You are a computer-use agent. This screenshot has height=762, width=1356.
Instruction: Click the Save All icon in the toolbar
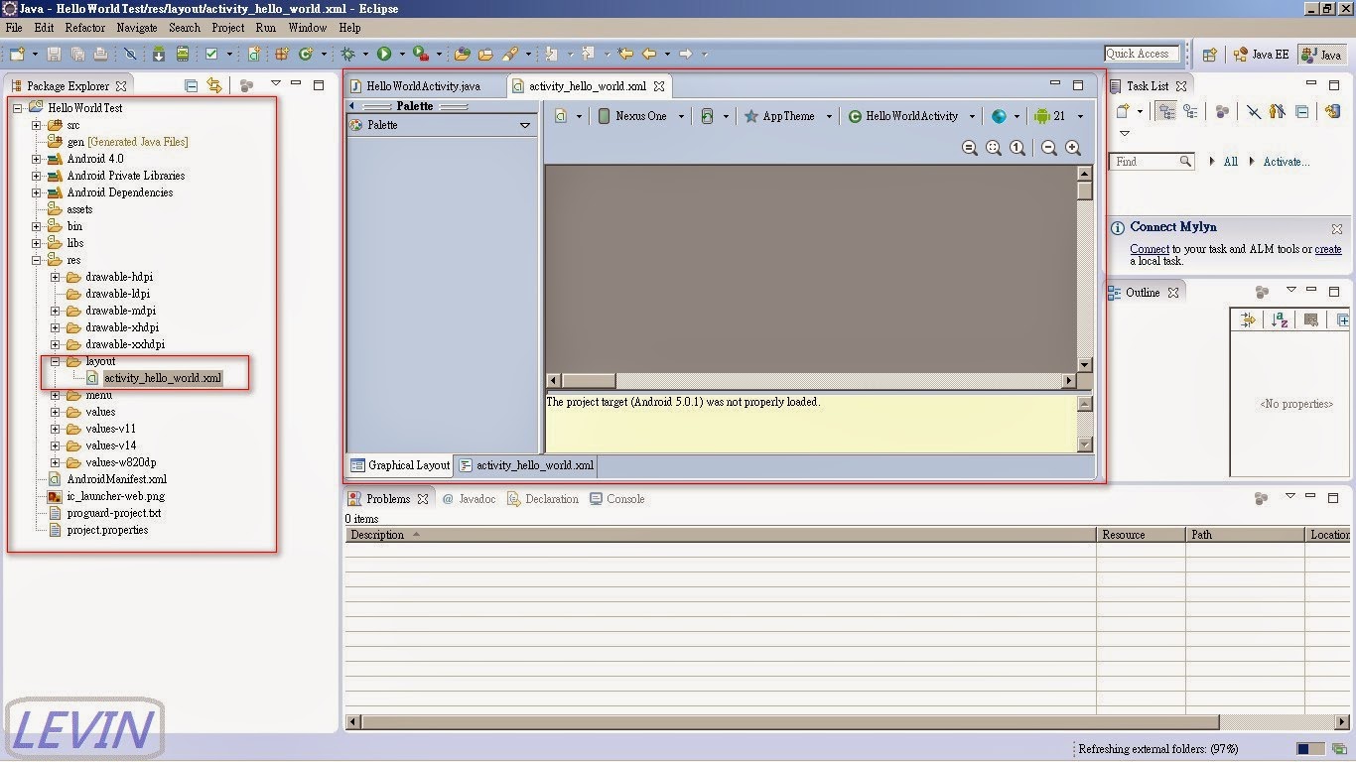pos(77,55)
